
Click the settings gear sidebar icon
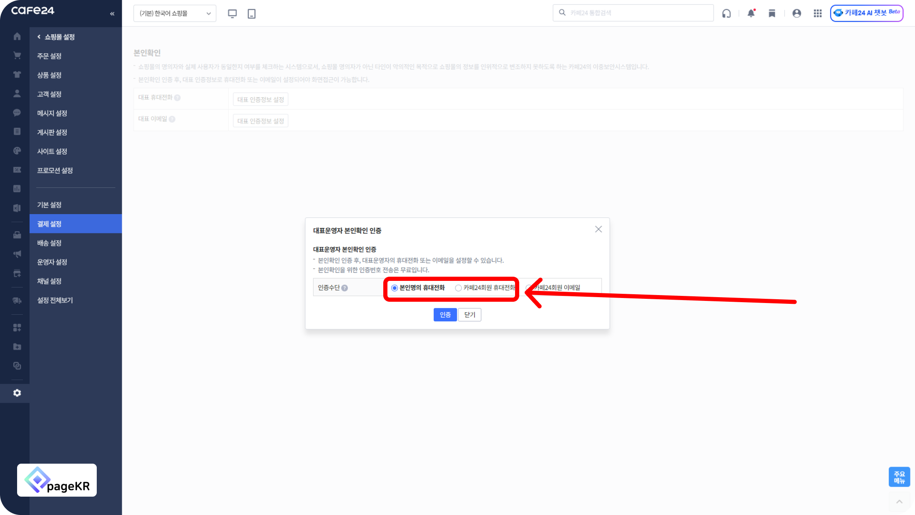click(17, 393)
